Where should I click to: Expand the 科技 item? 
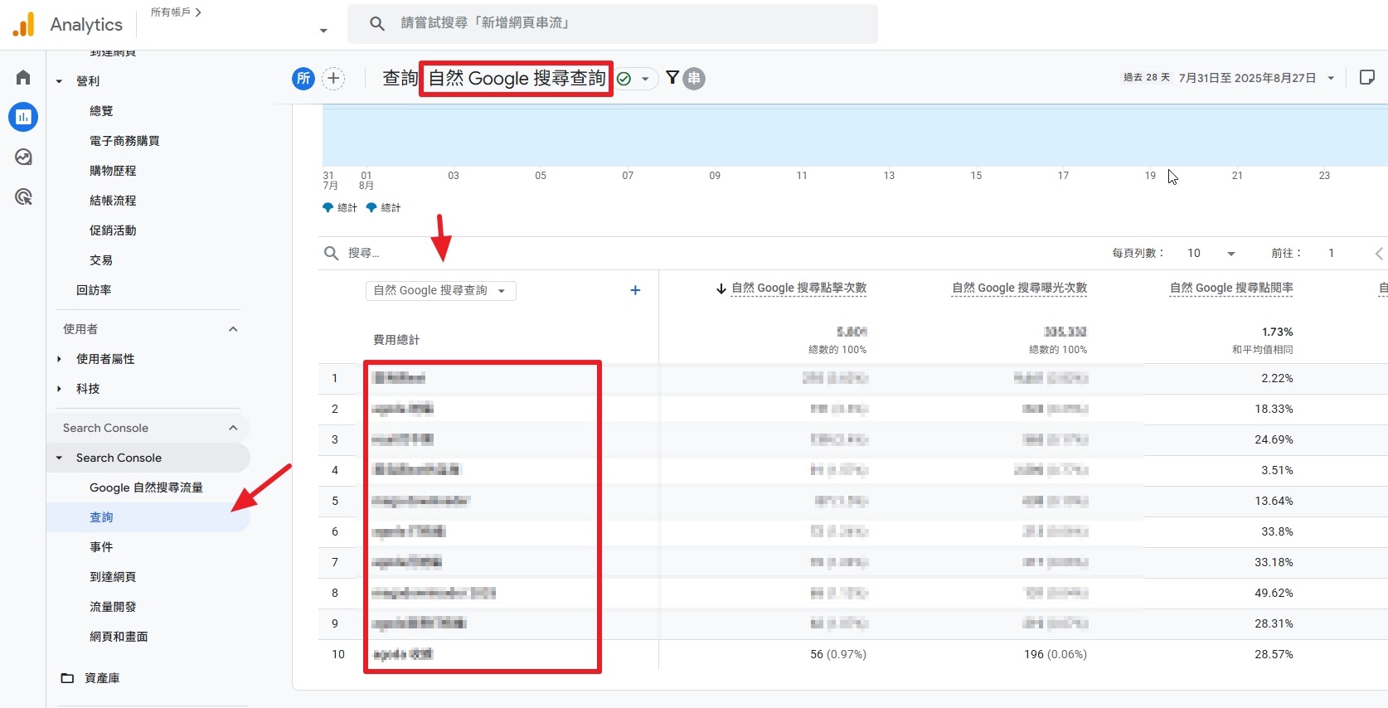(59, 389)
